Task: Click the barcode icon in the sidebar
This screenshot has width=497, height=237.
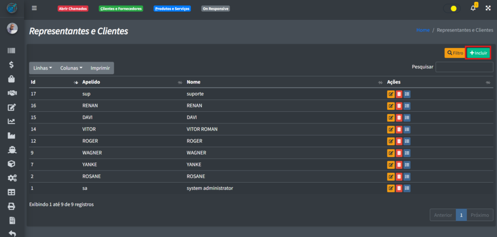Action: 12,51
